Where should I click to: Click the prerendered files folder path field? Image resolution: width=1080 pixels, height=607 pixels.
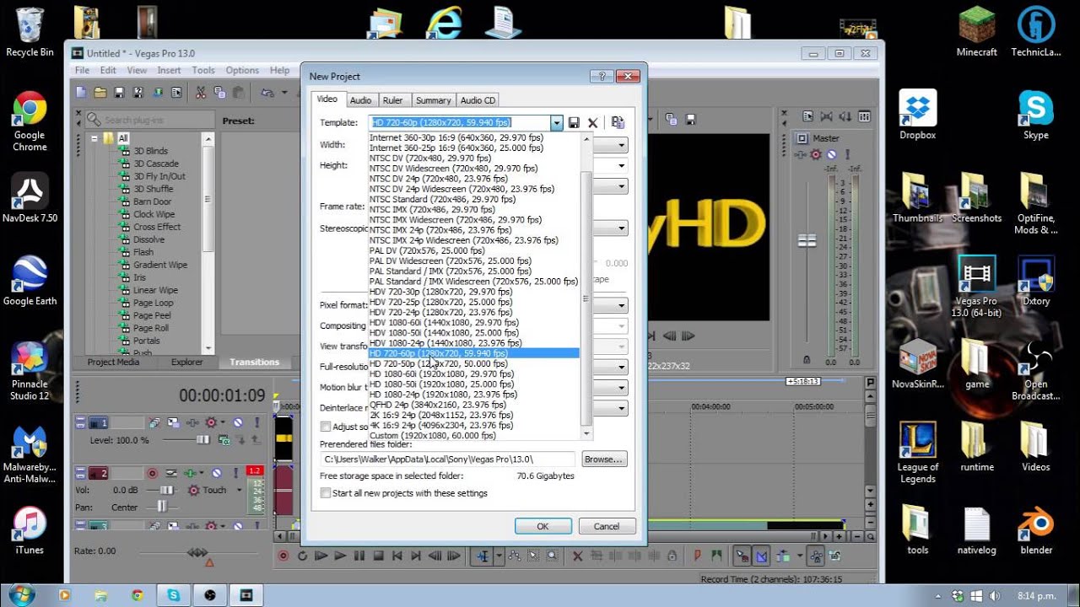click(x=447, y=459)
